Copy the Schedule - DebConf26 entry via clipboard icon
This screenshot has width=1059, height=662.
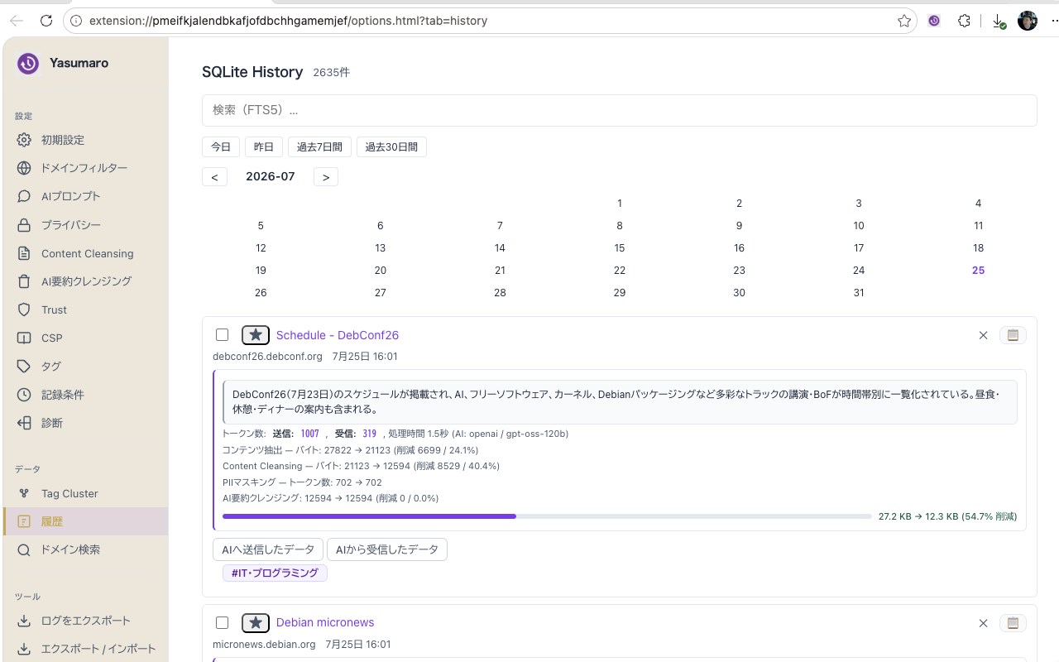click(x=1013, y=335)
